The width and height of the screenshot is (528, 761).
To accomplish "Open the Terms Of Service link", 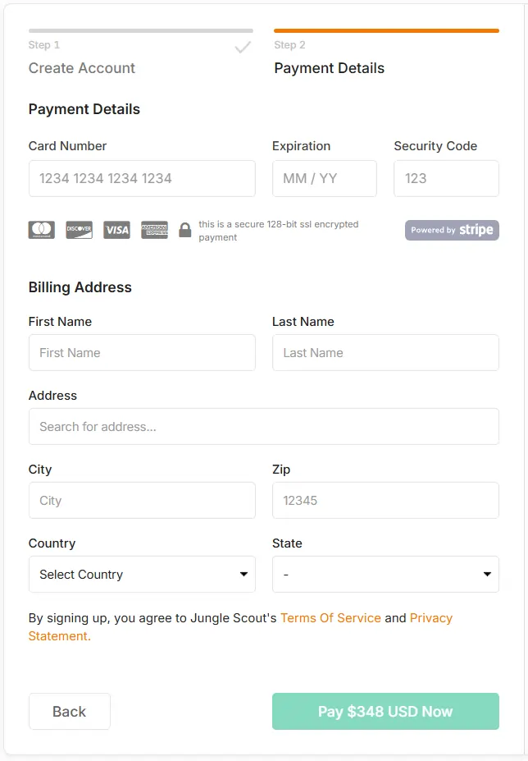I will [x=330, y=617].
